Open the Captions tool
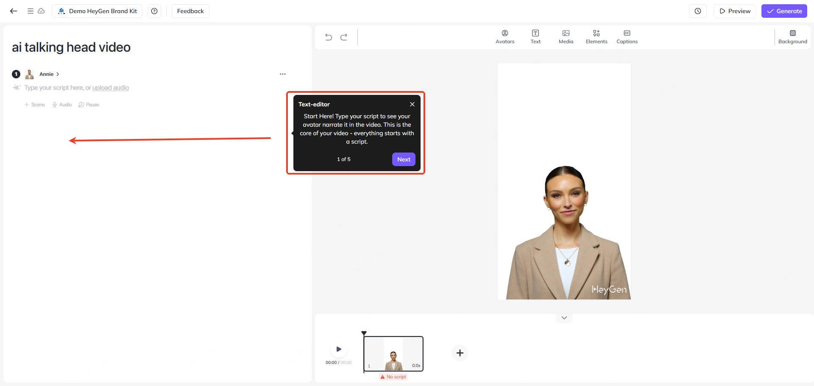 627,37
